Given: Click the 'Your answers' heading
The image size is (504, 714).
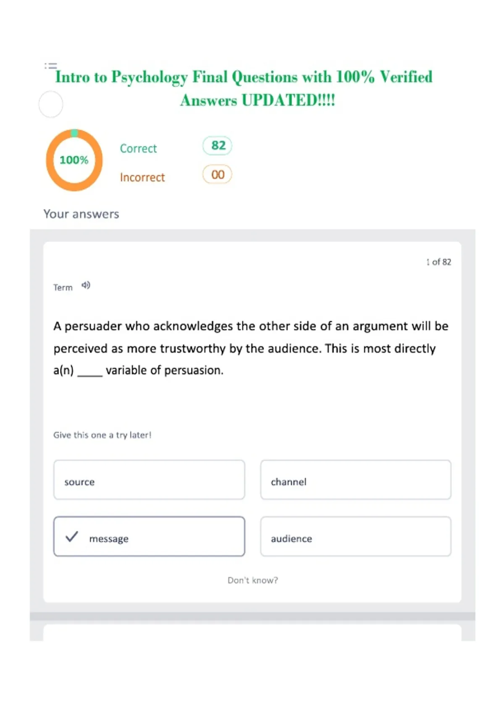Looking at the screenshot, I should pos(81,214).
